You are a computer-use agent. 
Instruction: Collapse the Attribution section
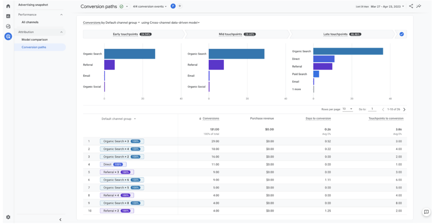coord(61,32)
